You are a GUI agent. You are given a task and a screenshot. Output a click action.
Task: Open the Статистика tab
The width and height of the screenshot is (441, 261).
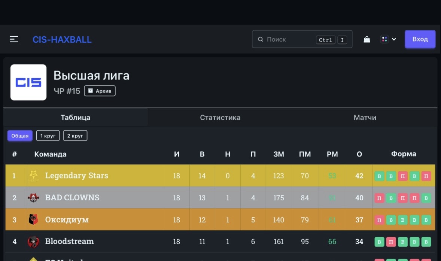pos(220,118)
